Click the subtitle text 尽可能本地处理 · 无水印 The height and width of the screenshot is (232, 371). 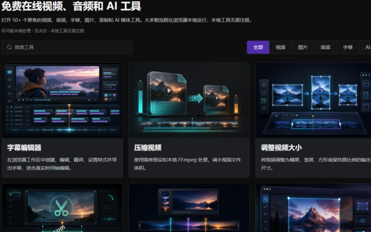point(42,31)
